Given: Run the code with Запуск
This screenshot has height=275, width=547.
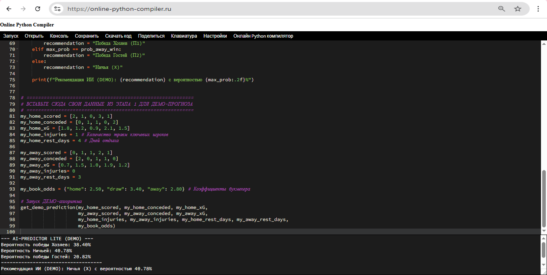Looking at the screenshot, I should click(11, 36).
